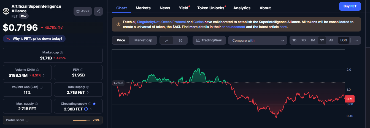Set chart range to 7D
This screenshot has width=370, height=128.
click(304, 40)
